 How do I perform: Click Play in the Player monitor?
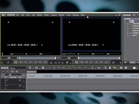31,62
